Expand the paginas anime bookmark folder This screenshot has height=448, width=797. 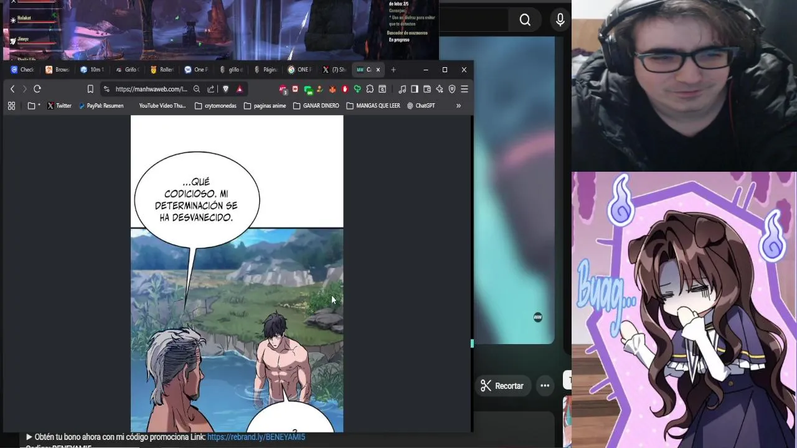265,106
